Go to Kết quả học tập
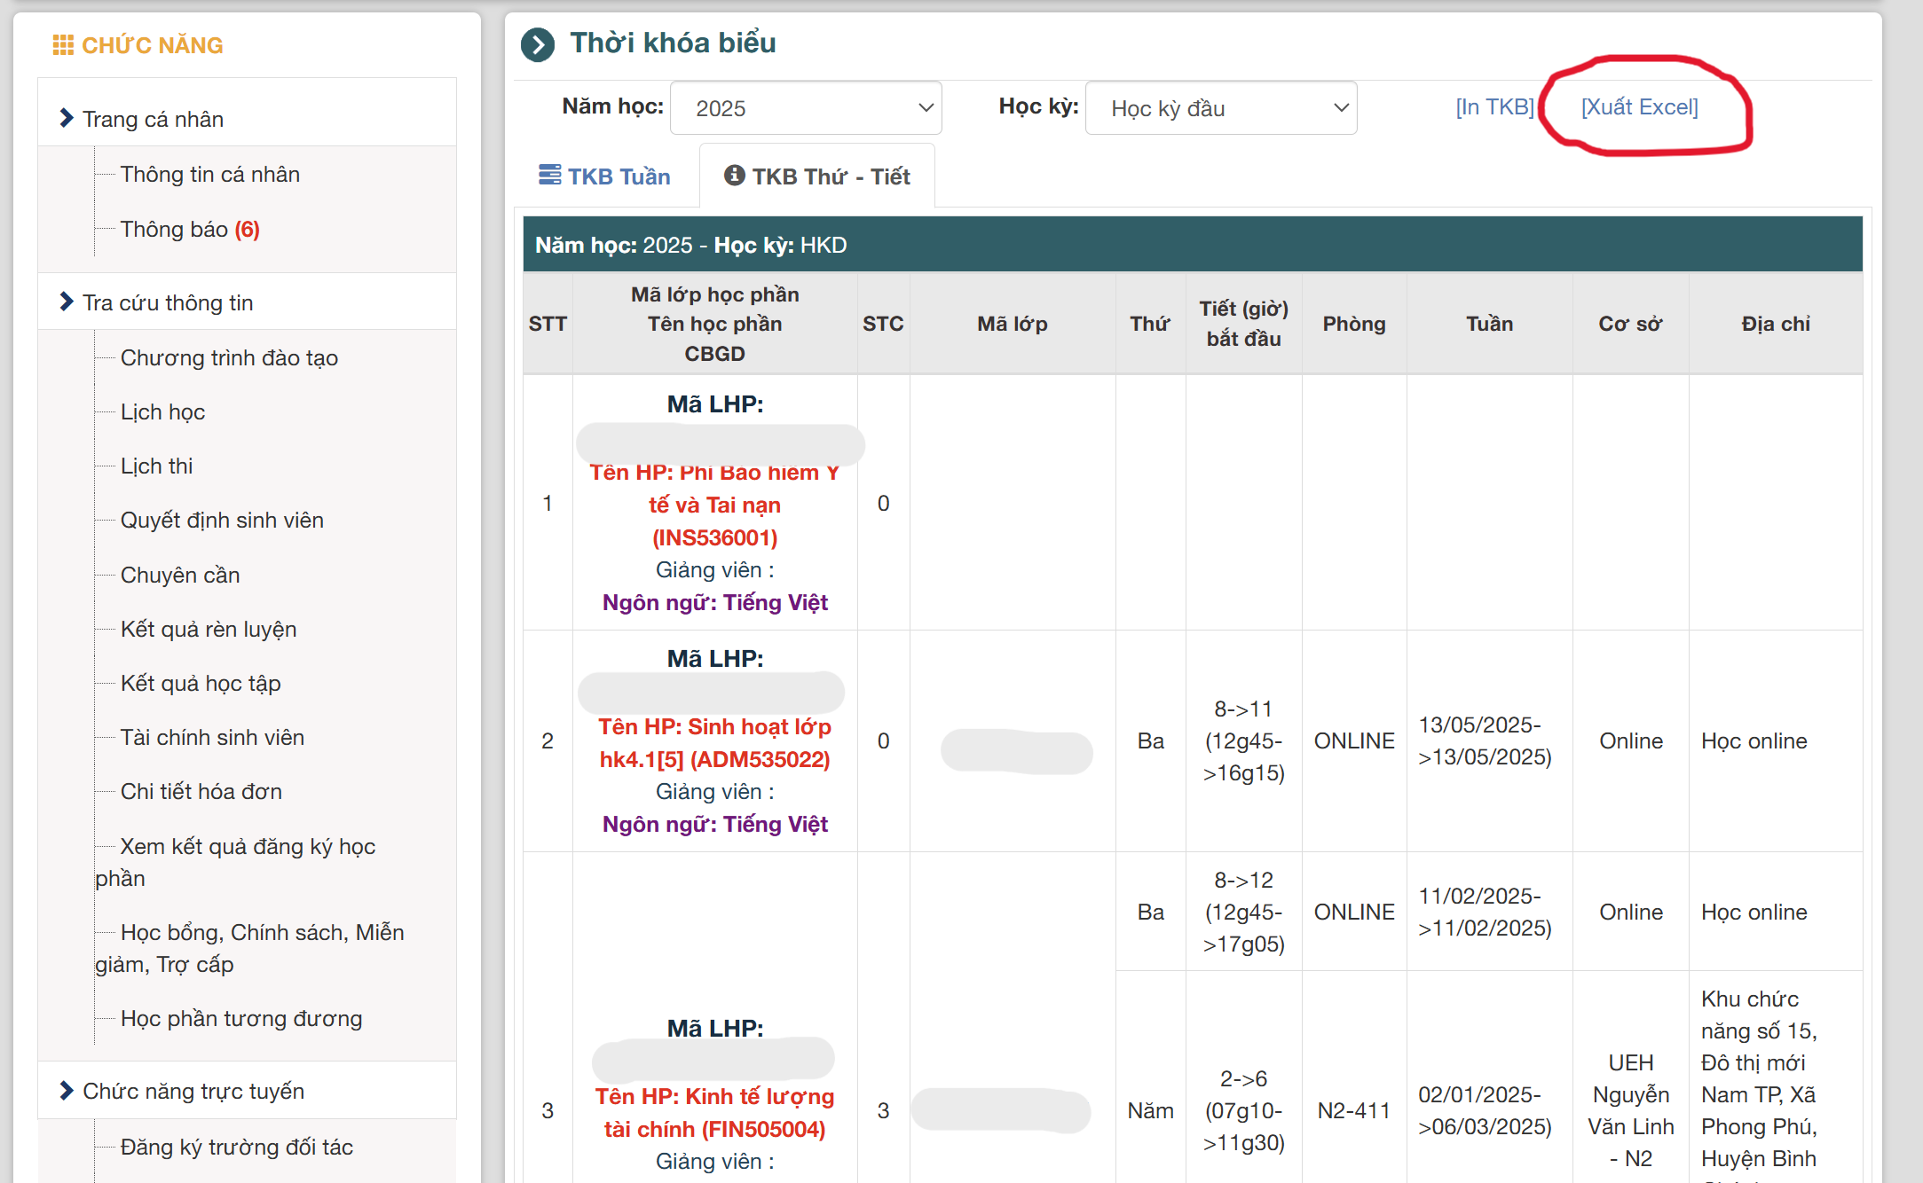 click(201, 683)
